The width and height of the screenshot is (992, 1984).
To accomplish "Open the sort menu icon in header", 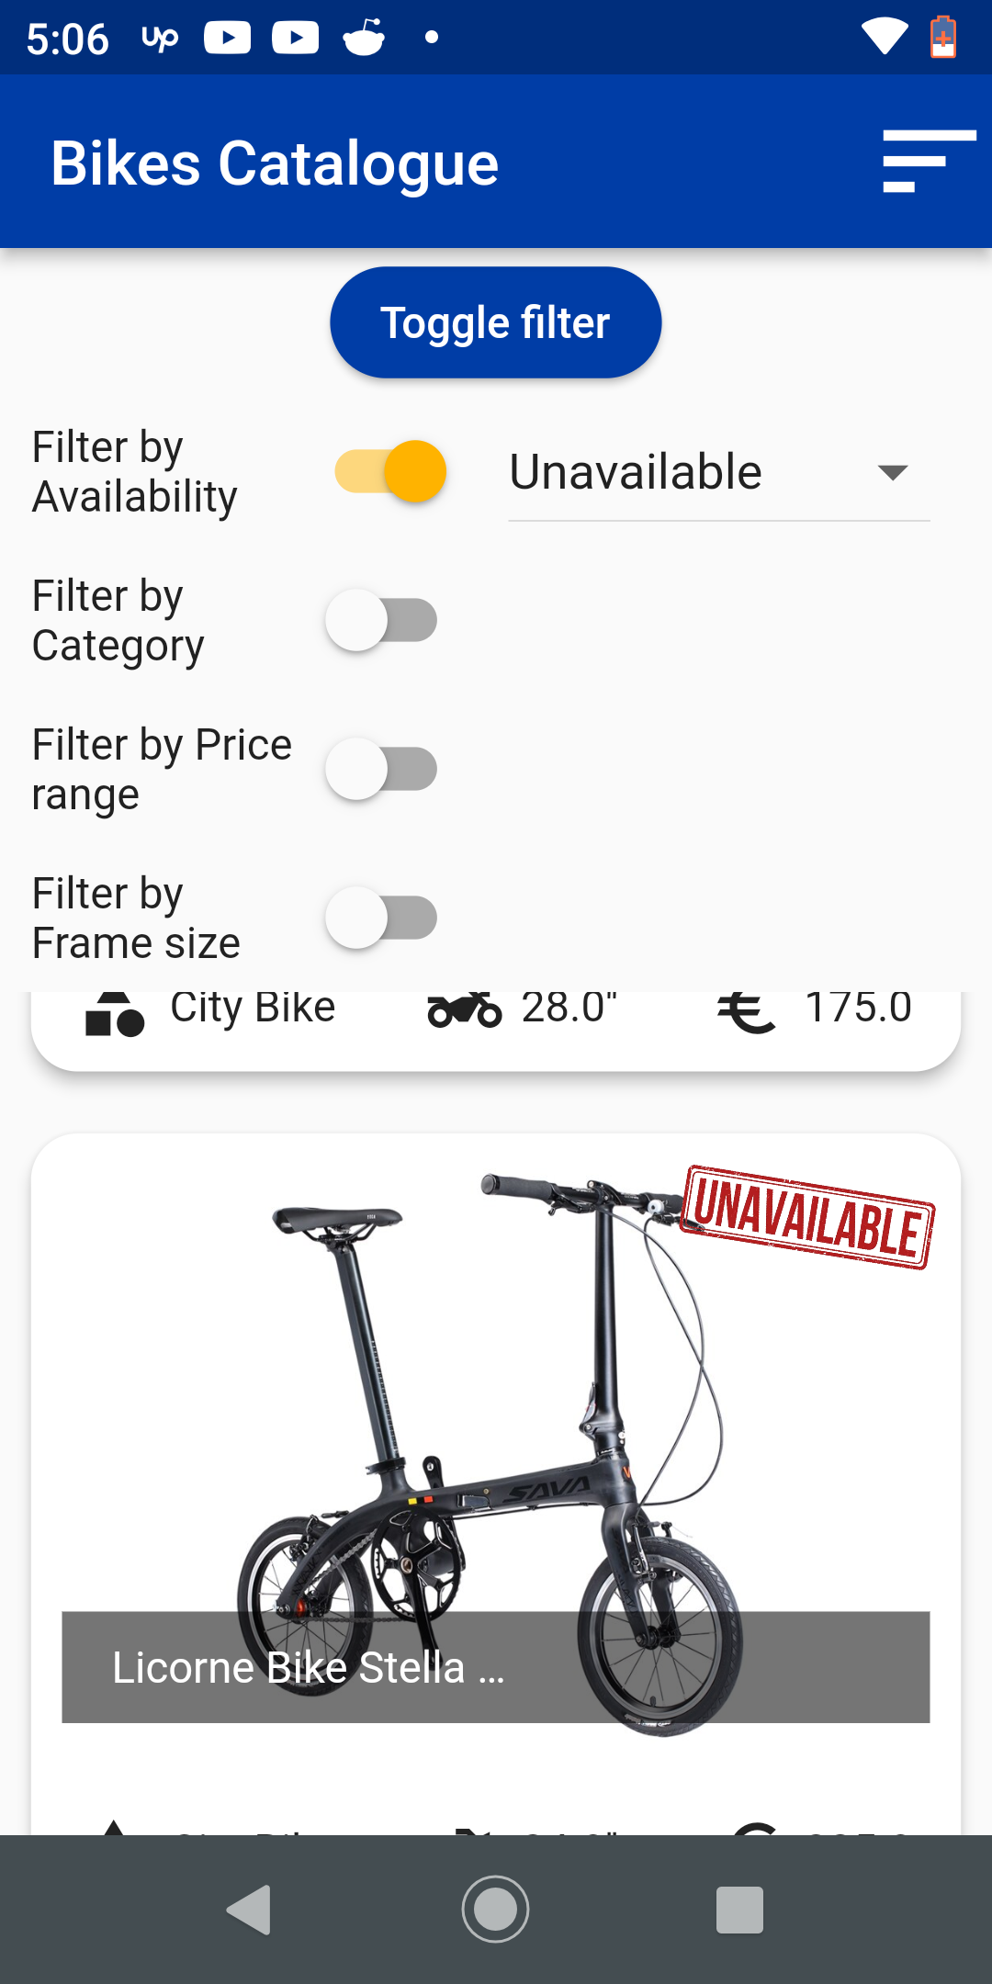I will [928, 162].
